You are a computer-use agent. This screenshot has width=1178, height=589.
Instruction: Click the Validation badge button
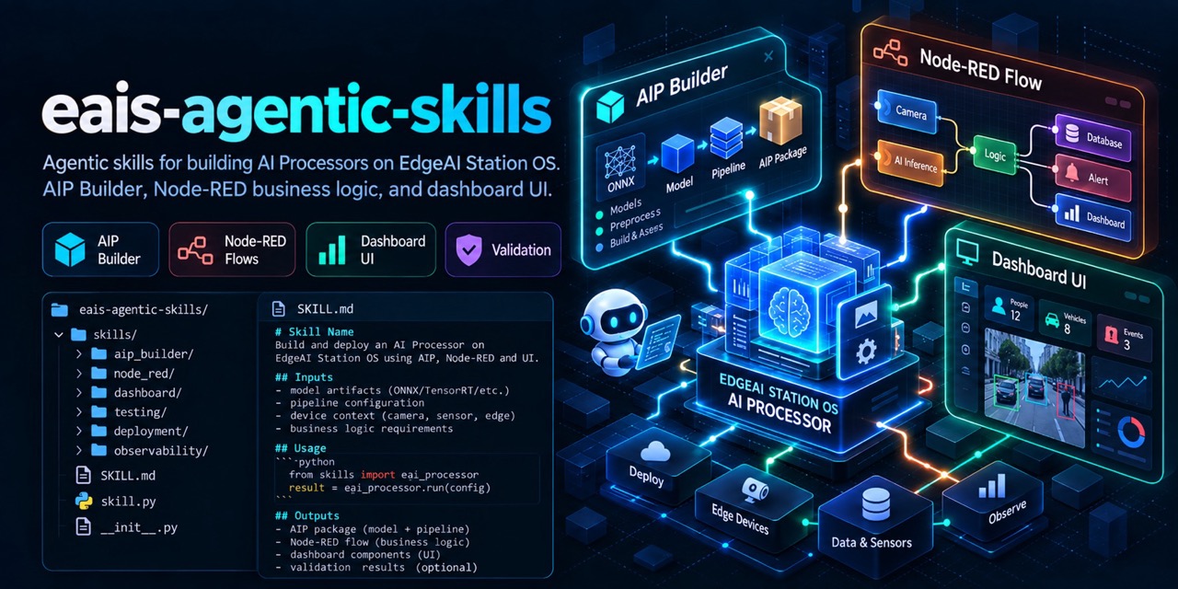(502, 249)
